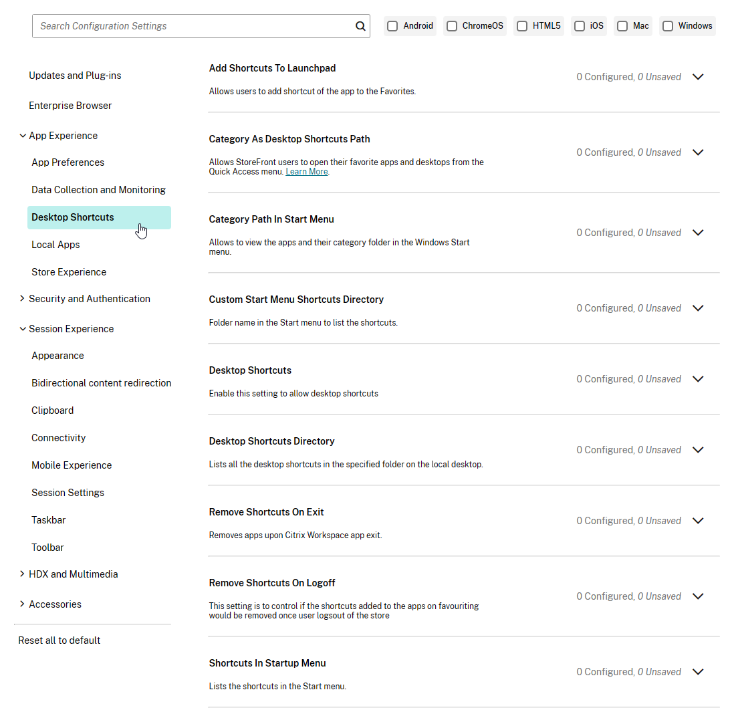Click Remove Shortcuts On Exit heading

pyautogui.click(x=266, y=512)
